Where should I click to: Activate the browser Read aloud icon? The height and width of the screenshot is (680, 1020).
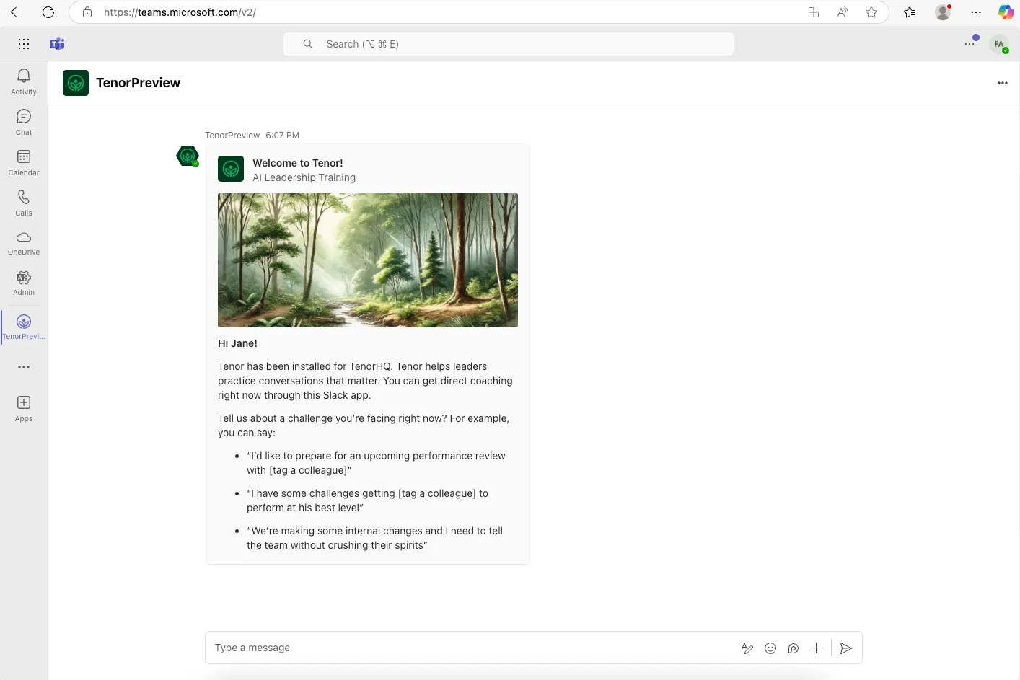coord(843,12)
